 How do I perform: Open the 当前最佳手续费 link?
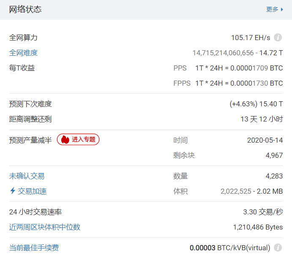[34, 248]
